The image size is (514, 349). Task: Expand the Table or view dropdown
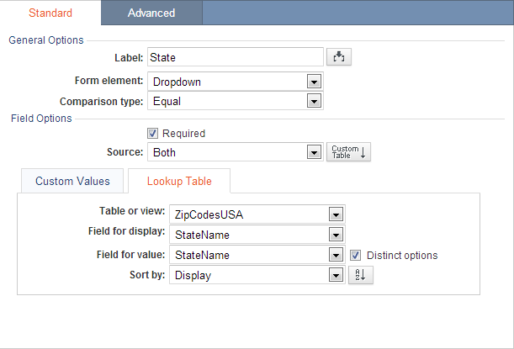(257, 214)
